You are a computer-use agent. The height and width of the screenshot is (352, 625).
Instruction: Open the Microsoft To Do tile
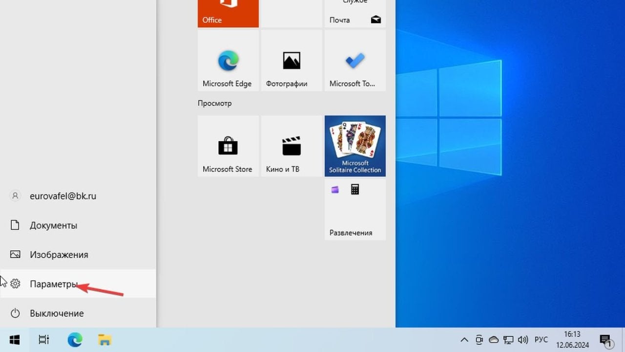355,61
